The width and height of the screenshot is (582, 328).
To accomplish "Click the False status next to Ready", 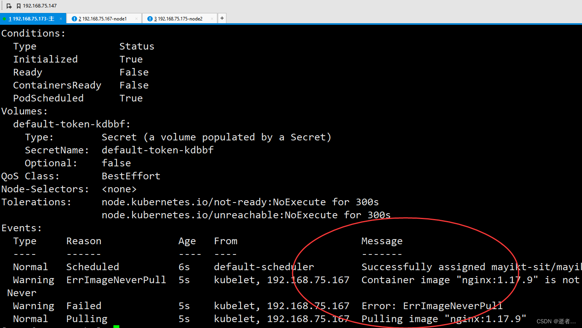I will pos(134,72).
